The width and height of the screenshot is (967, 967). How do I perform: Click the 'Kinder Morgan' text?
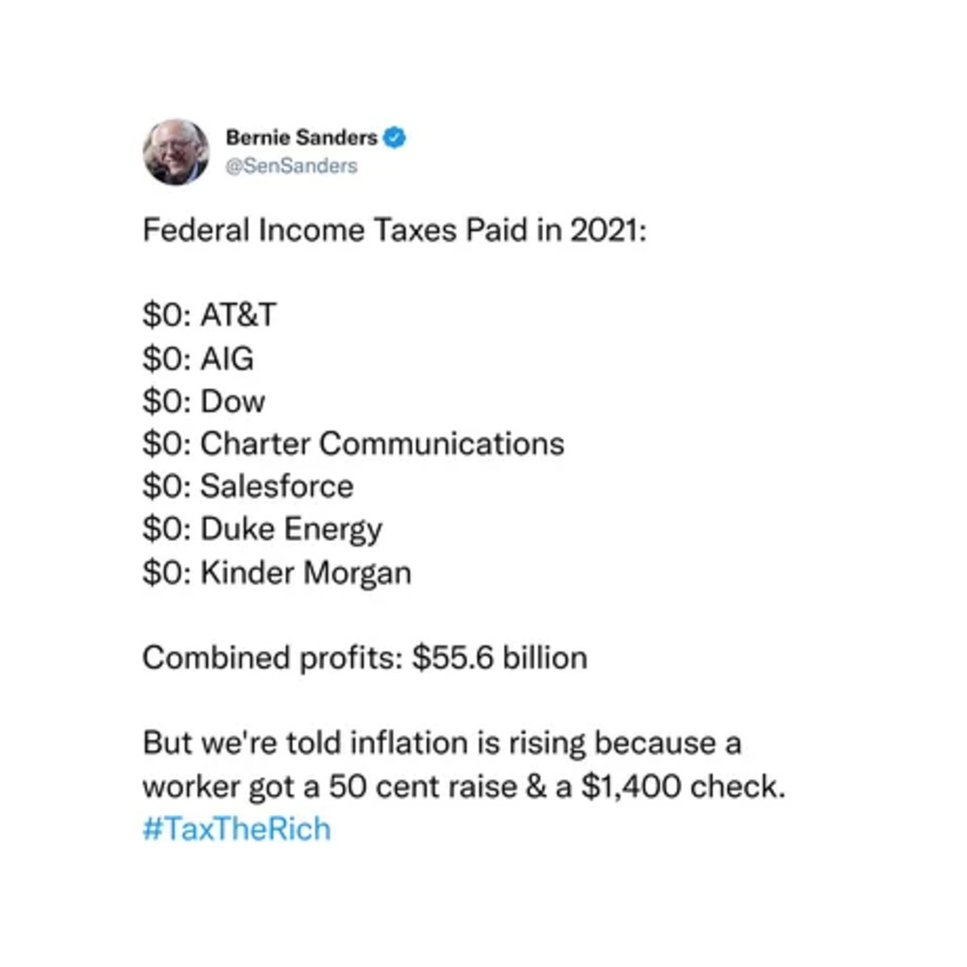306,573
